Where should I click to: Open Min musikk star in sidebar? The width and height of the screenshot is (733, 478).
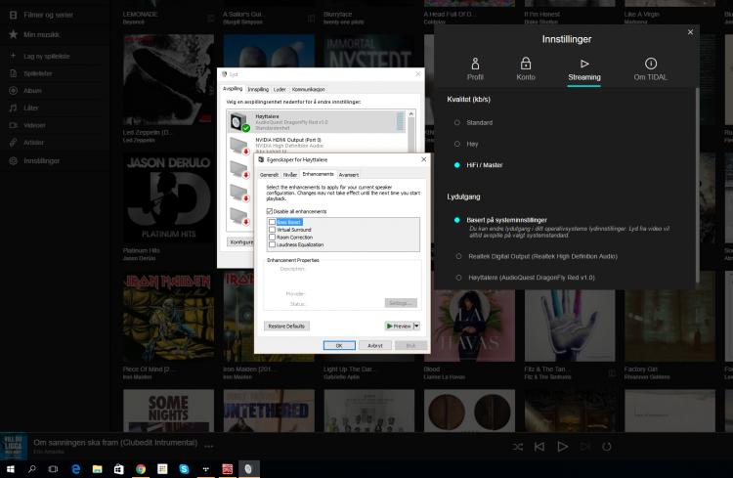coord(13,34)
